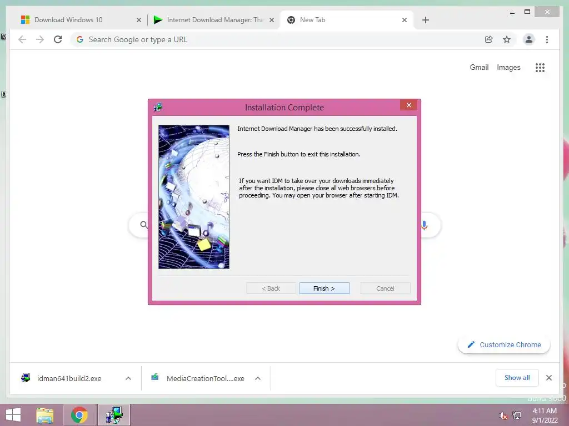Open downloaded MediaCreationTool exe file
The image size is (569, 426).
tap(205, 378)
